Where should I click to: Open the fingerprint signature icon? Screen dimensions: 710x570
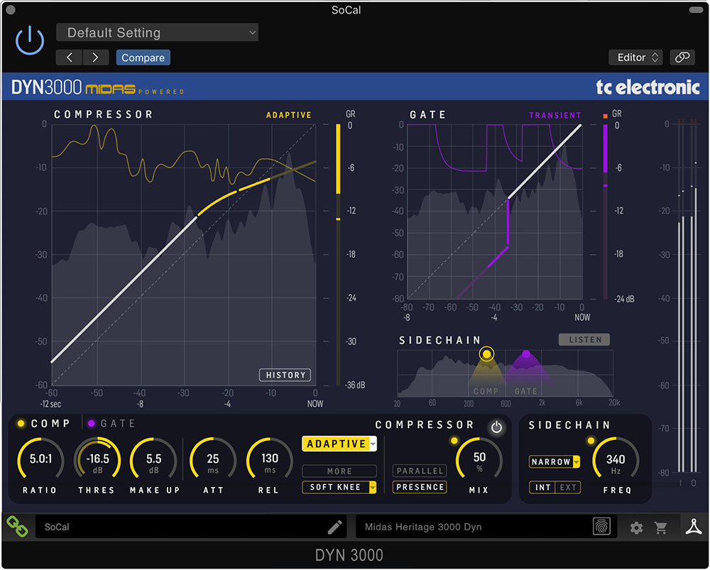[601, 526]
